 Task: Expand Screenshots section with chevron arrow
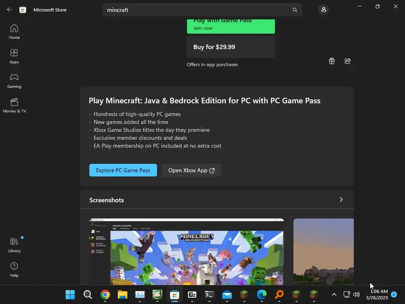tap(341, 199)
